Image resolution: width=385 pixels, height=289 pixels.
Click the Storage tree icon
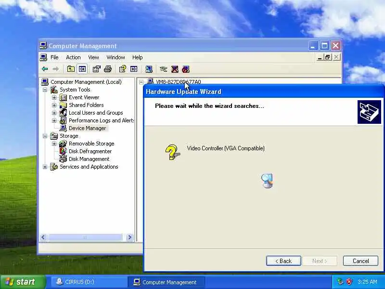(54, 136)
